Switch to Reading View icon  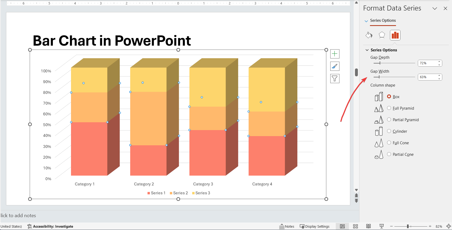368,226
